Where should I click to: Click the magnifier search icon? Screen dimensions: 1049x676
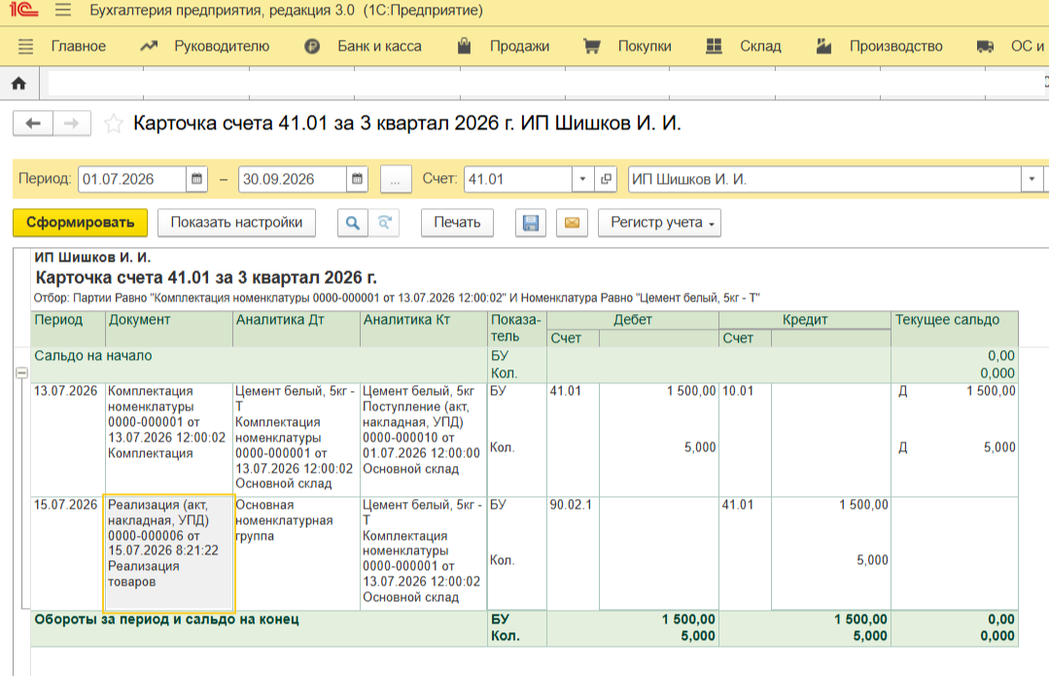[x=353, y=223]
